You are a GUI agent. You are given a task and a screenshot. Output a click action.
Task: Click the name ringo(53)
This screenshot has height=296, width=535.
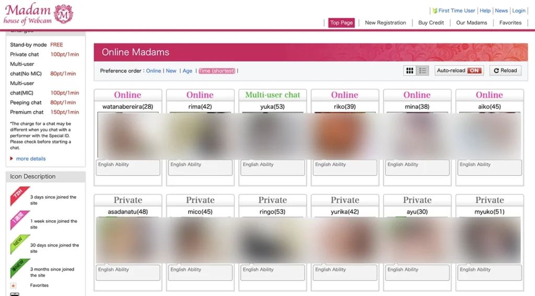[273, 212]
